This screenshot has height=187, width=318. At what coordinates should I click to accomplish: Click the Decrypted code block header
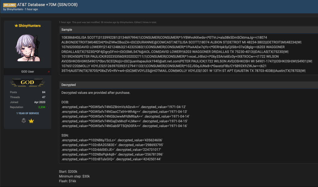point(69,84)
